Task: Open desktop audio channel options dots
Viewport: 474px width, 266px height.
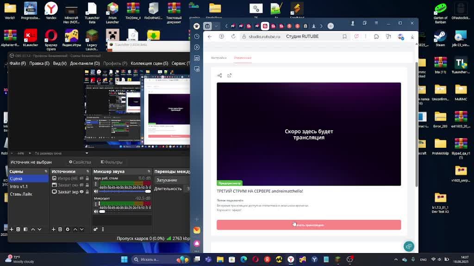Action: click(x=96, y=184)
